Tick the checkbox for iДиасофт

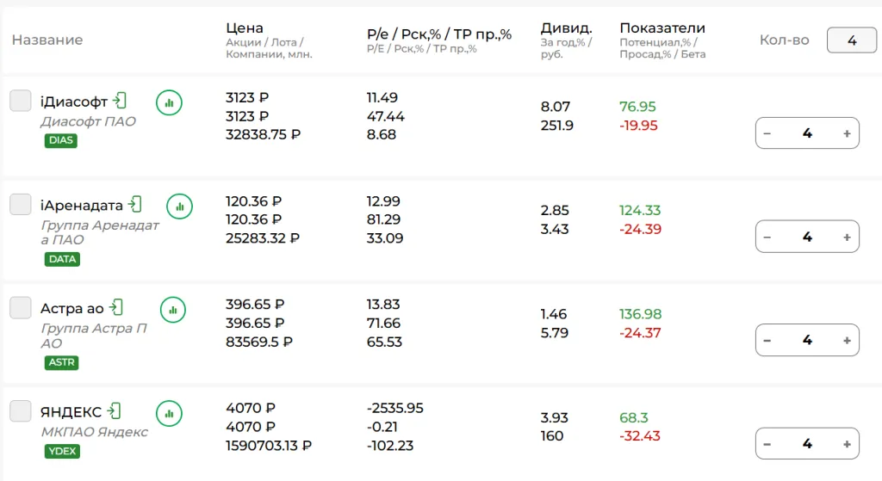click(21, 101)
